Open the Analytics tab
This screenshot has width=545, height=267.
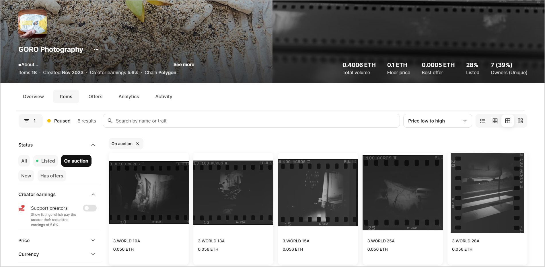coord(129,96)
